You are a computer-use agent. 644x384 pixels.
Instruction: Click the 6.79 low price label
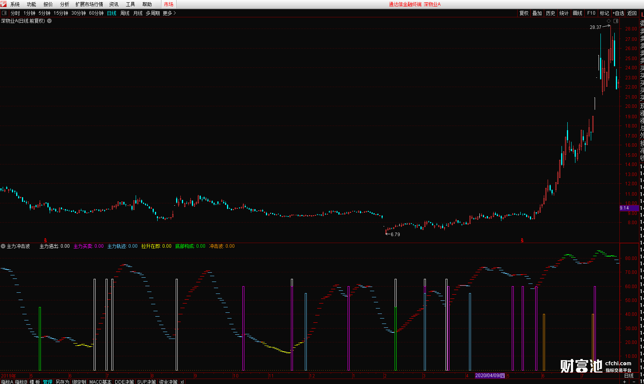pyautogui.click(x=395, y=235)
